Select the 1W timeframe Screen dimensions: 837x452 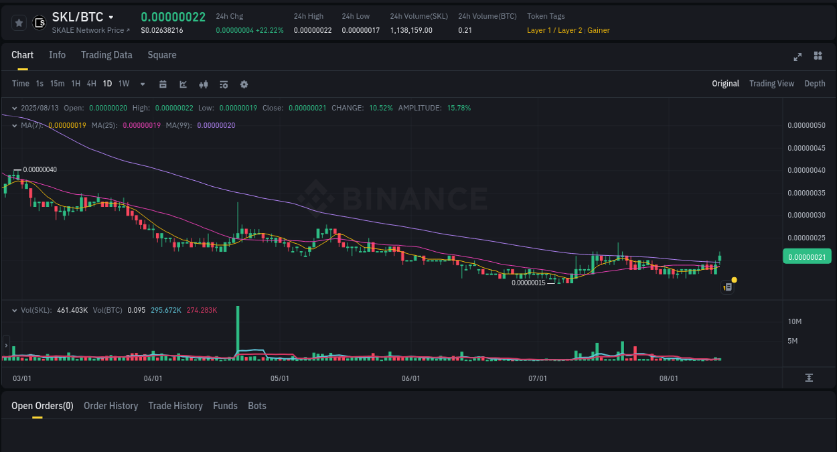pos(123,84)
